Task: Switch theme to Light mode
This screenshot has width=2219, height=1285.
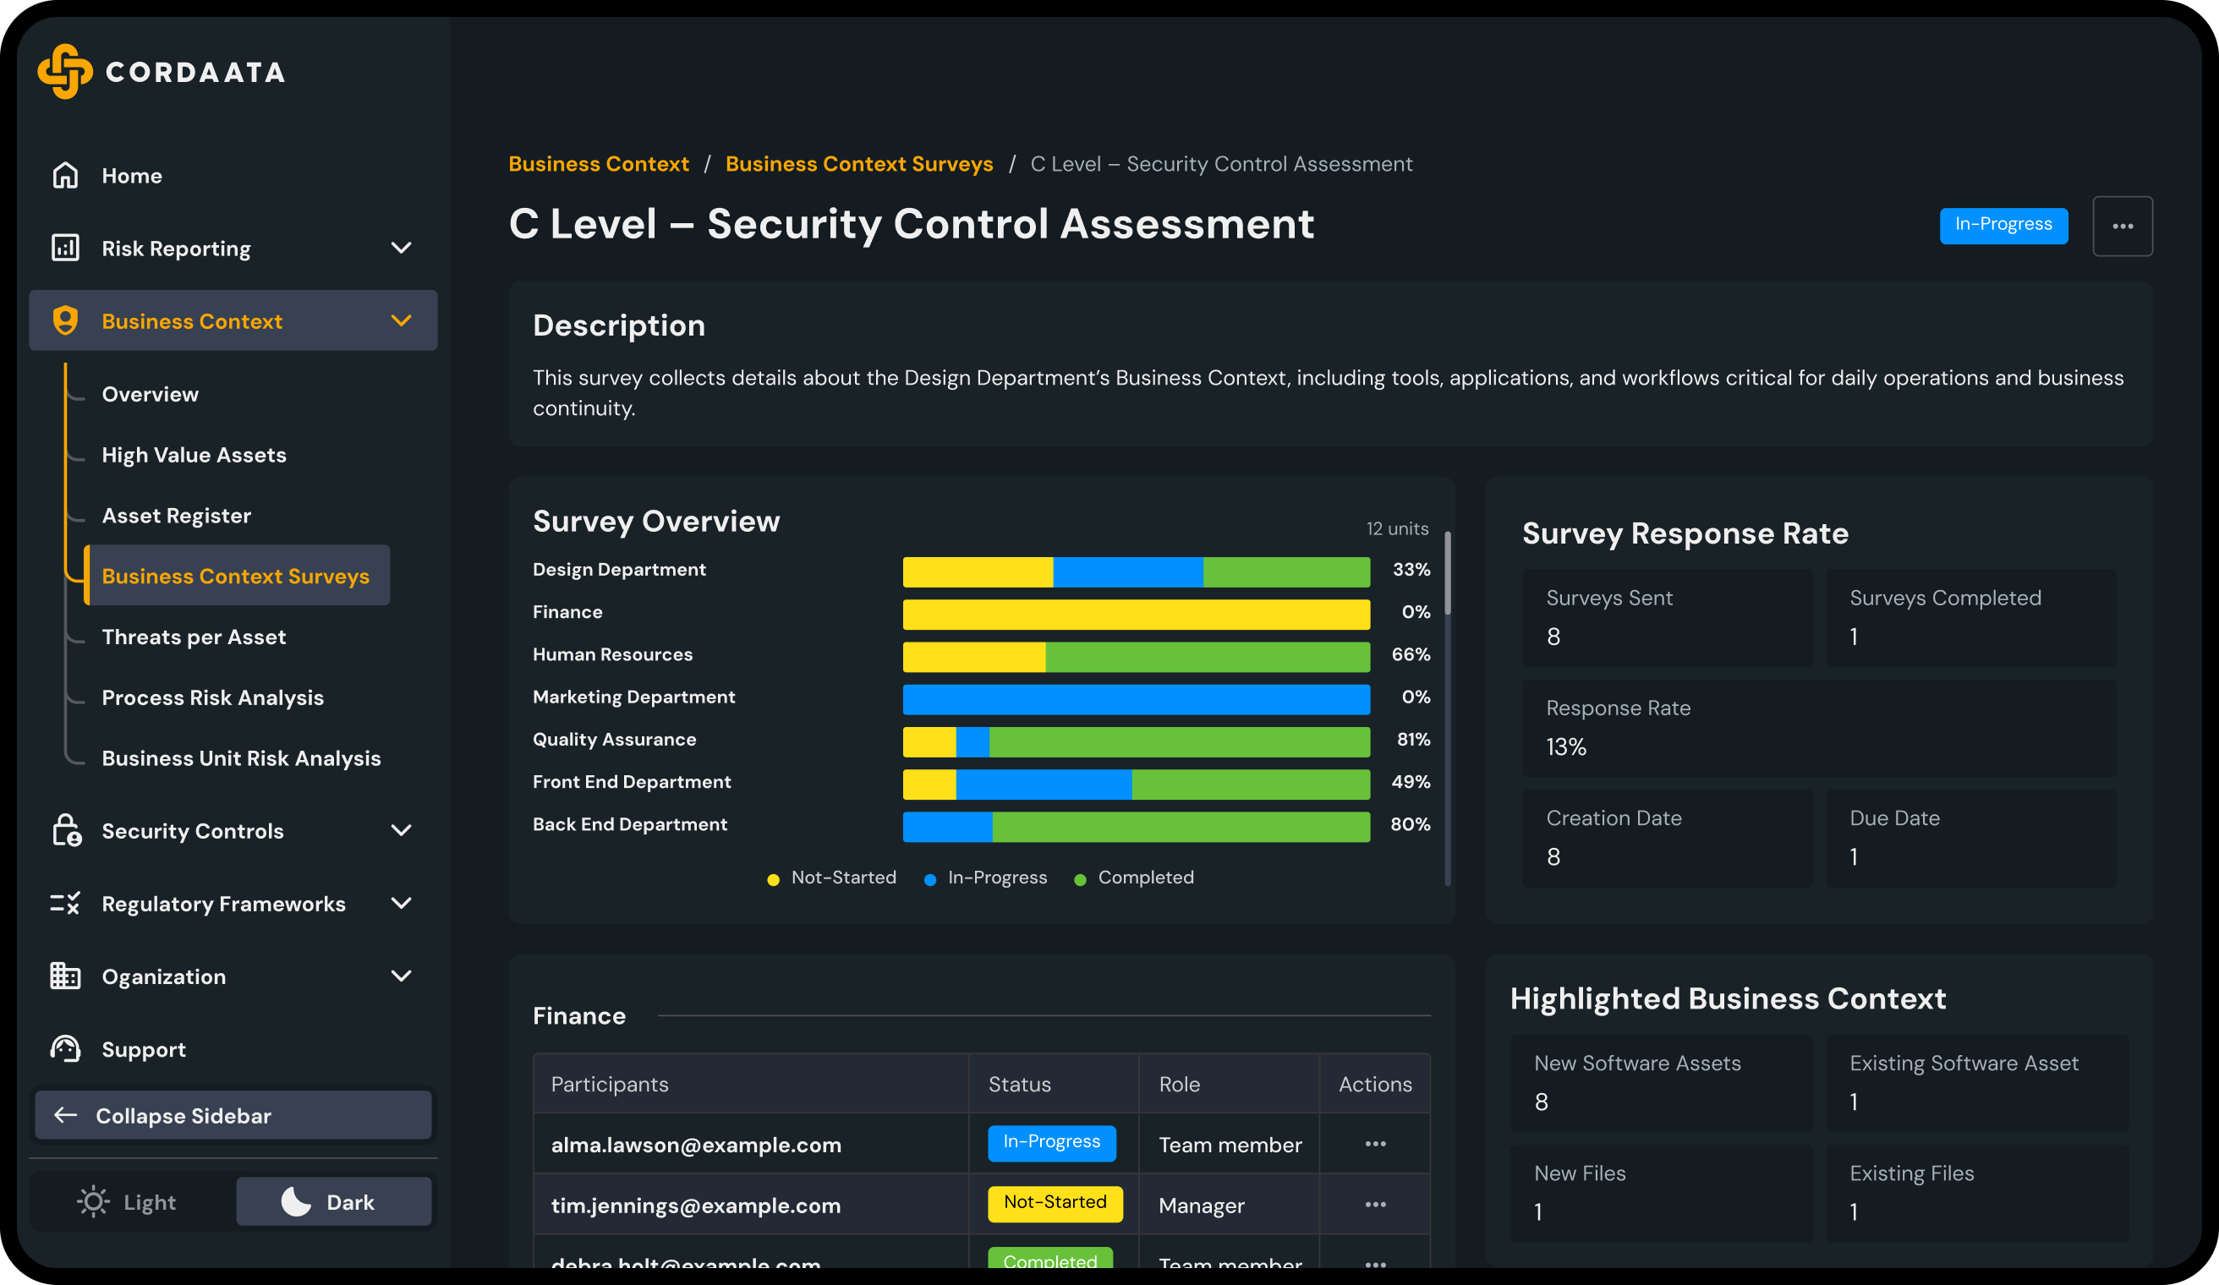Action: pyautogui.click(x=129, y=1200)
